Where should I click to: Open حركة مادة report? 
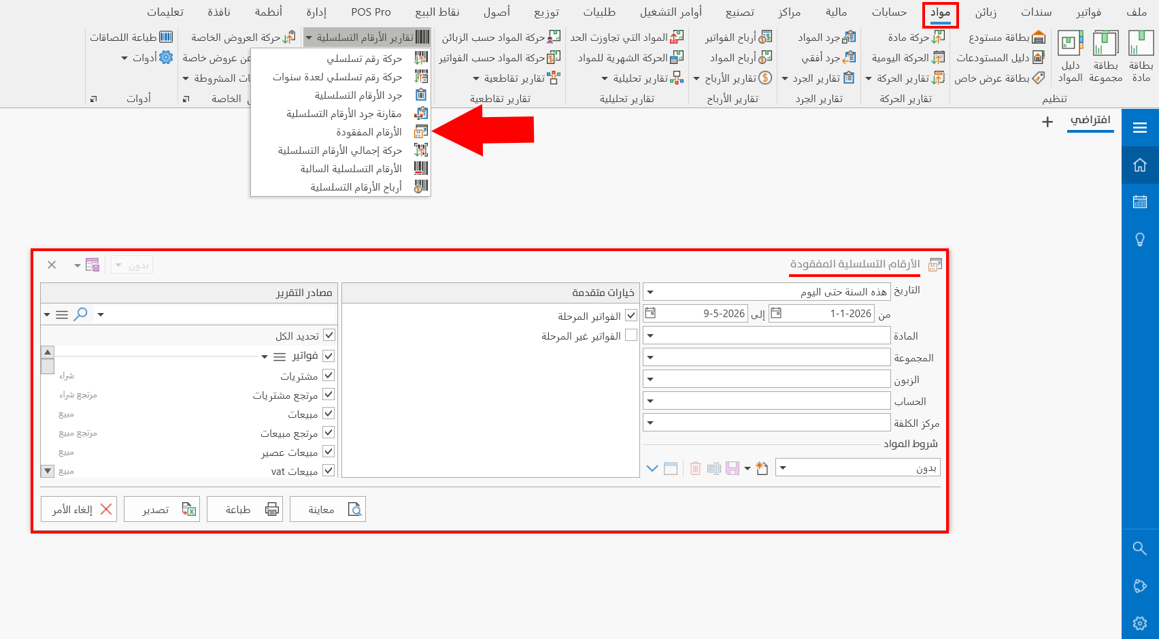point(916,37)
